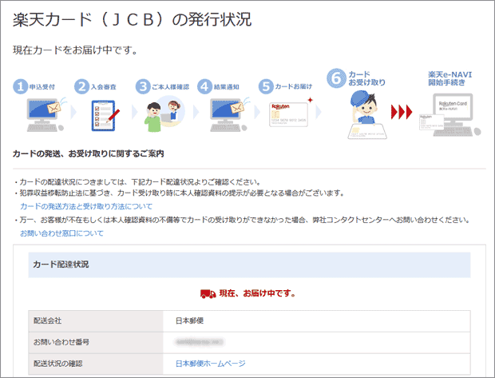Click the 入会審査 step label
495x378 pixels.
pos(104,86)
